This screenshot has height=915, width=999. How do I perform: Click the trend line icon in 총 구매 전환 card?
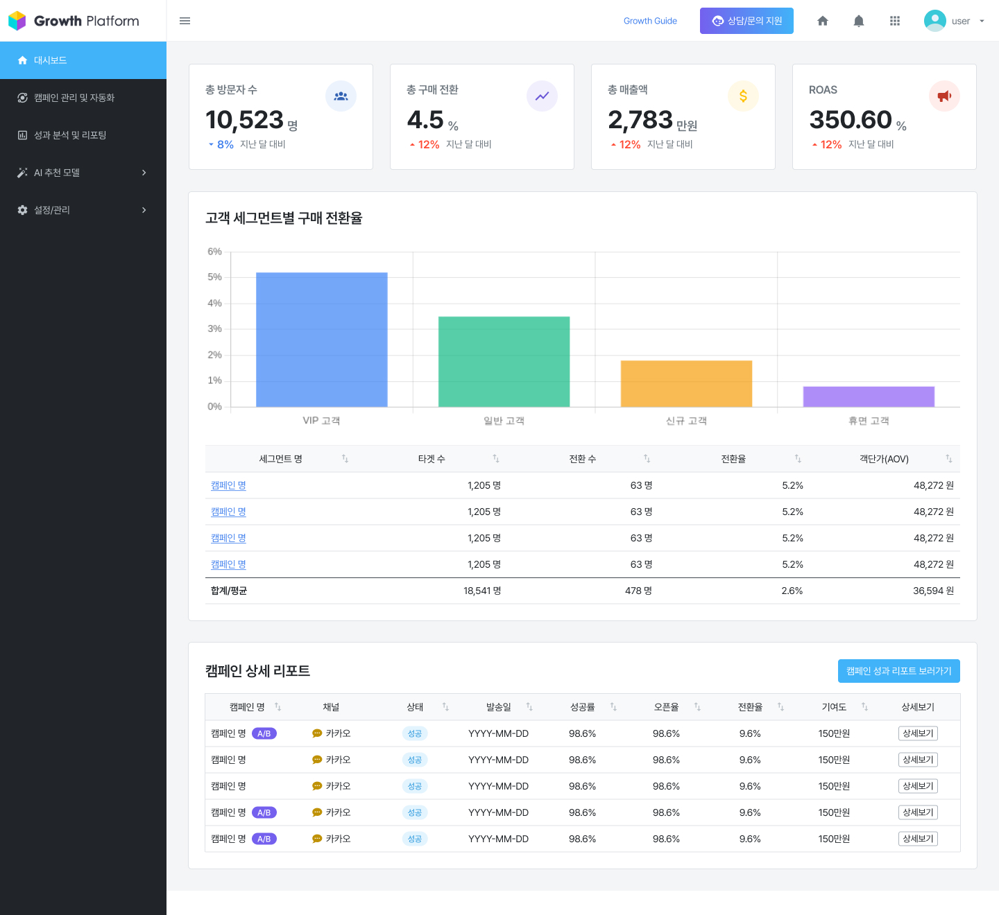[x=542, y=96]
